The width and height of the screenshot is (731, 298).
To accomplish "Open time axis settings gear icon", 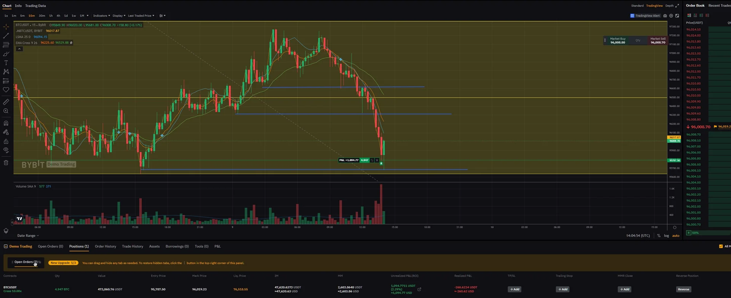I will point(675,227).
